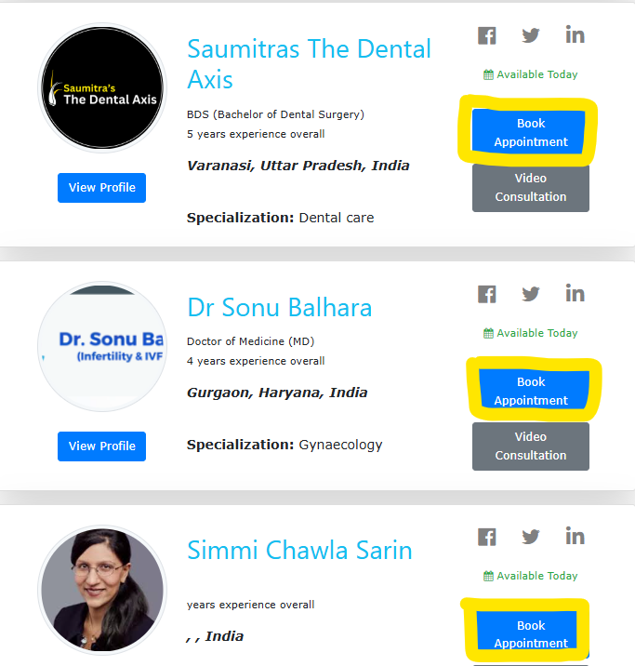Open LinkedIn icon for Saumitras The Dental Axis
This screenshot has width=635, height=666.
575,34
